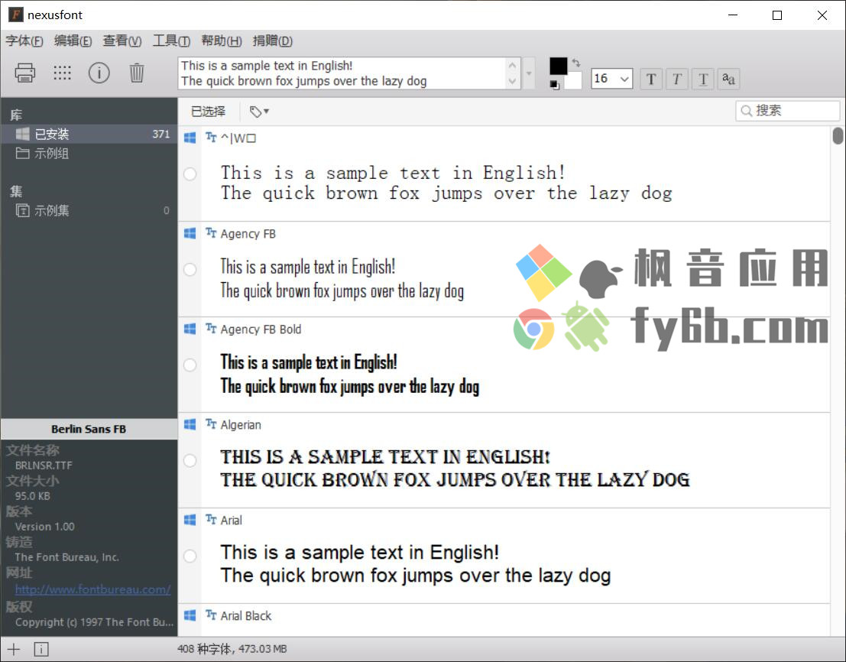Click the 已选择 filter button
This screenshot has width=846, height=662.
click(209, 112)
